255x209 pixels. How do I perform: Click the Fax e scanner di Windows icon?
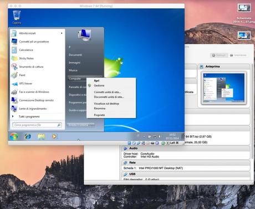tap(14, 92)
